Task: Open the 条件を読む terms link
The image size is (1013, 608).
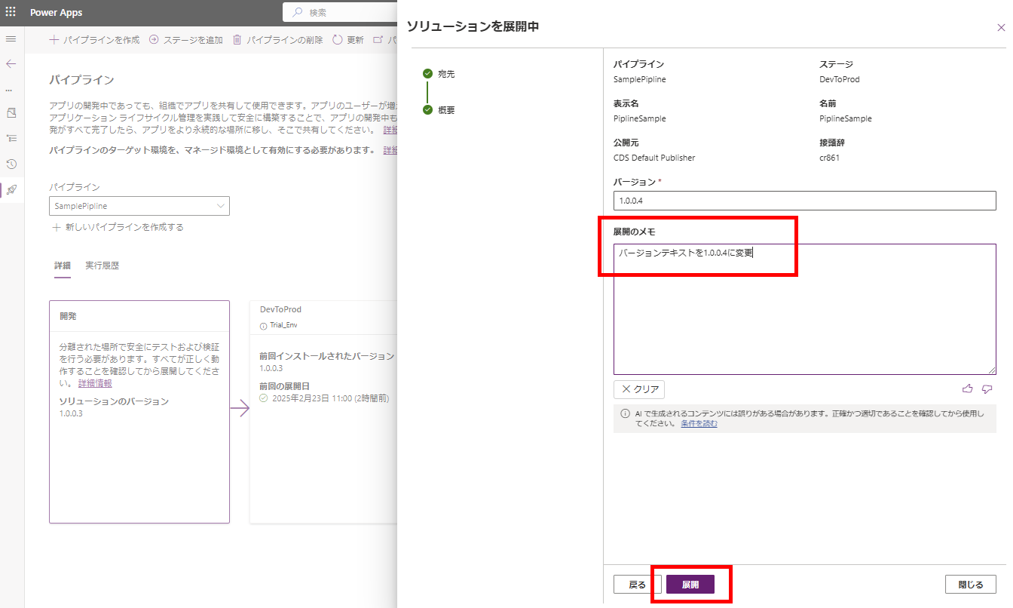Action: point(699,423)
